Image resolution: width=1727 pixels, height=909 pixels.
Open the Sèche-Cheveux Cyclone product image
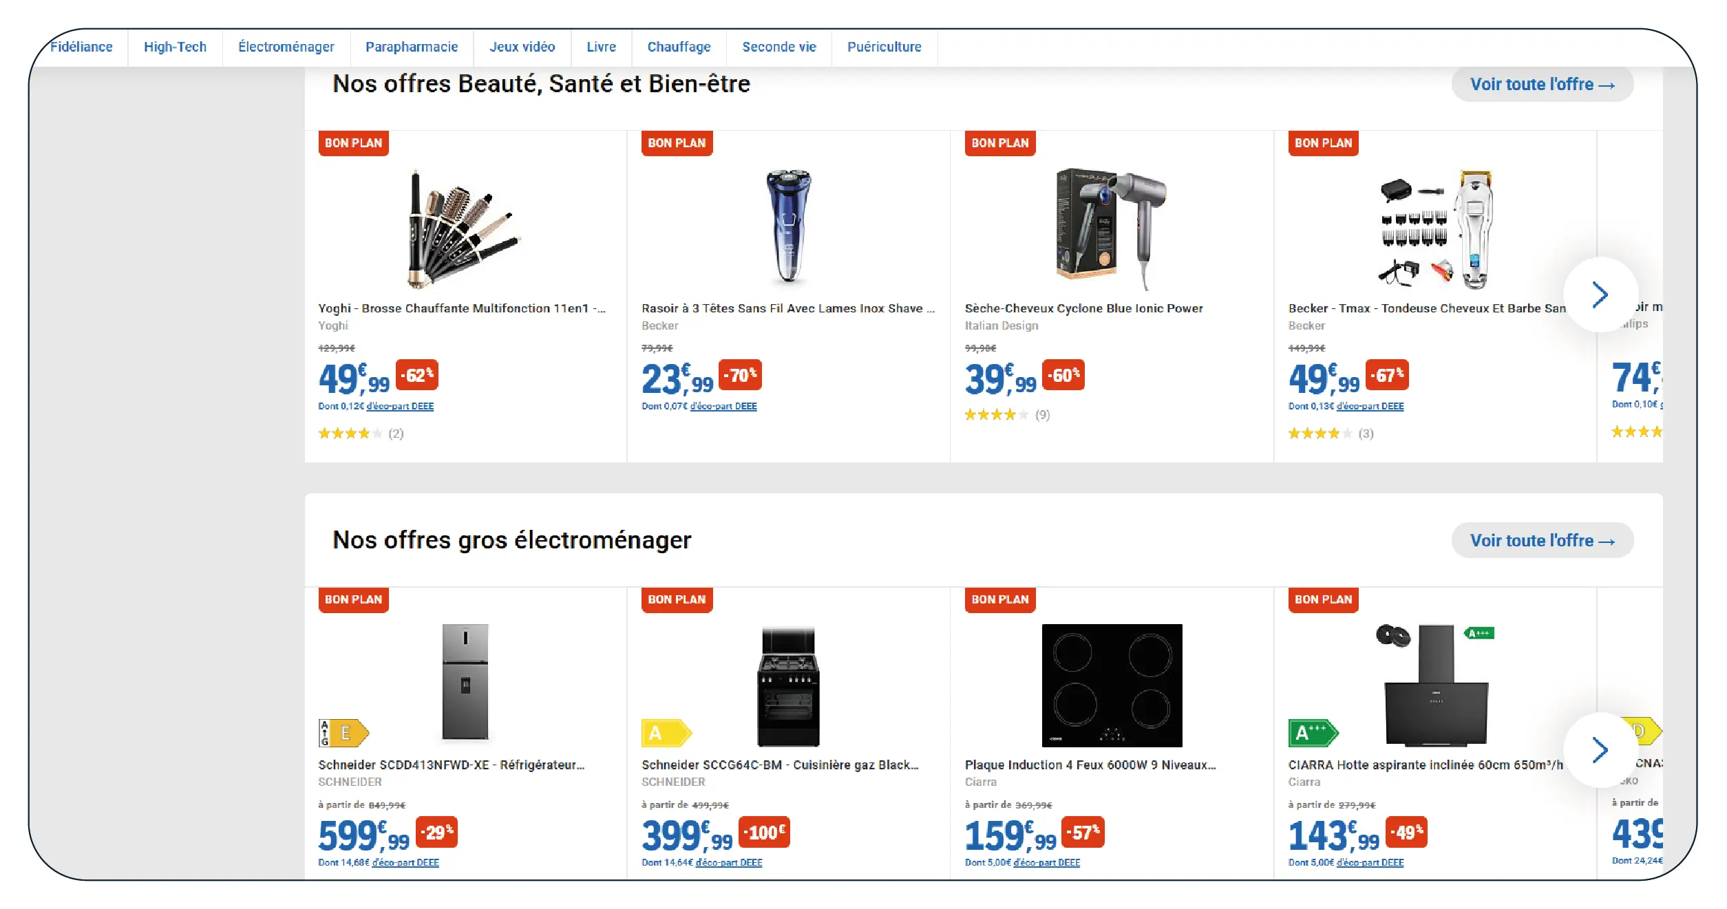click(1111, 228)
